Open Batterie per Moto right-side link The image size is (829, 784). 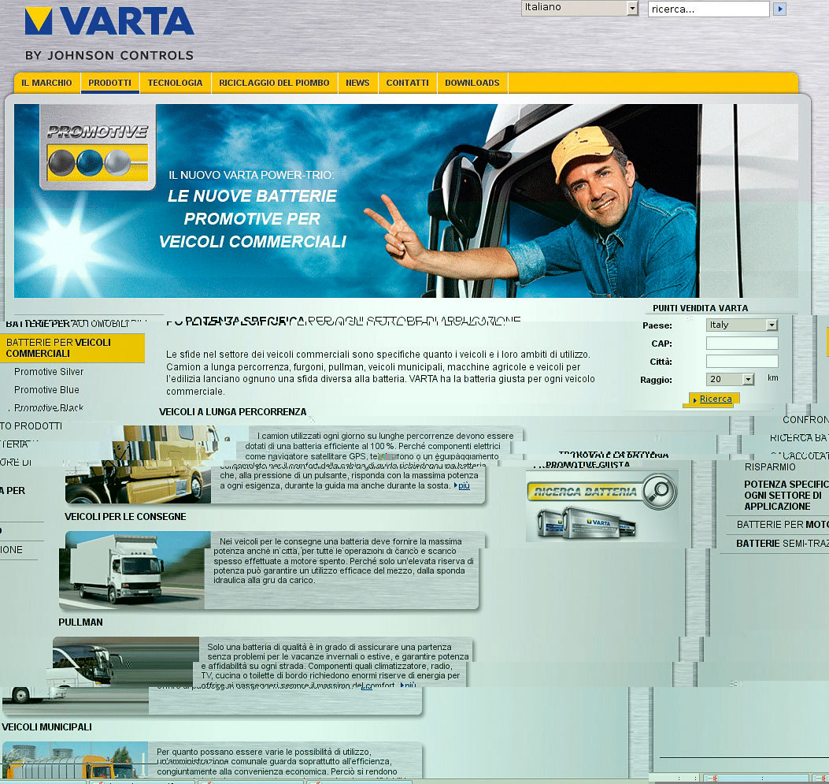click(783, 524)
